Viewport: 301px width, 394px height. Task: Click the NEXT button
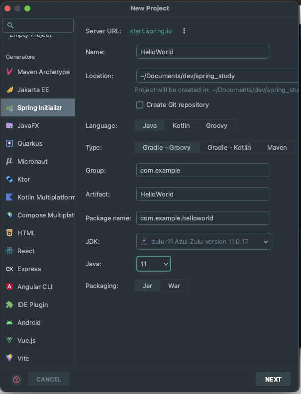(273, 379)
